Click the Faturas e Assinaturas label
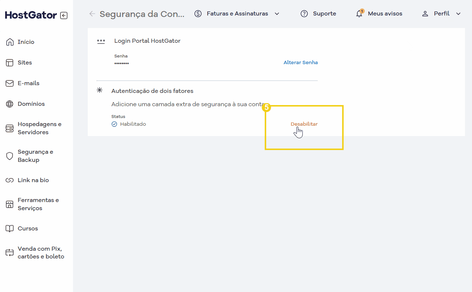The width and height of the screenshot is (472, 292). tap(237, 14)
